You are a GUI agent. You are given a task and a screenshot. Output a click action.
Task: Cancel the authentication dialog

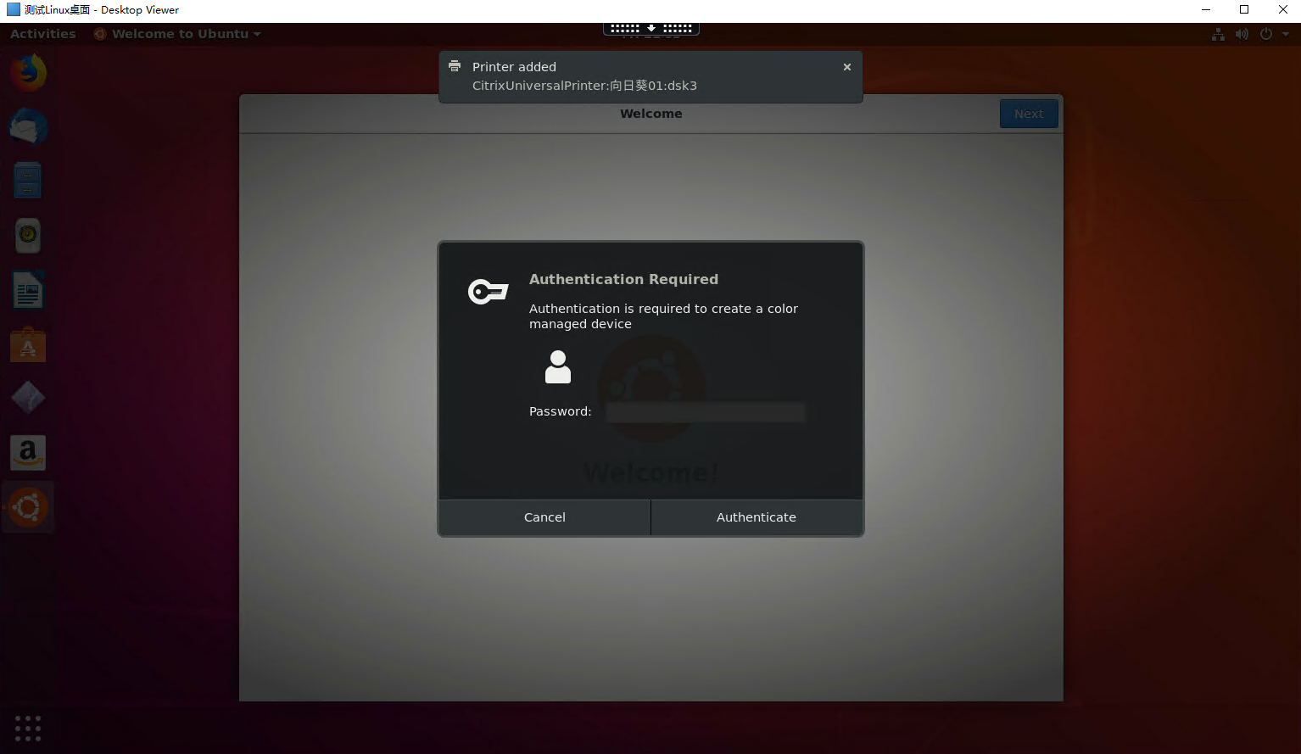pos(544,517)
